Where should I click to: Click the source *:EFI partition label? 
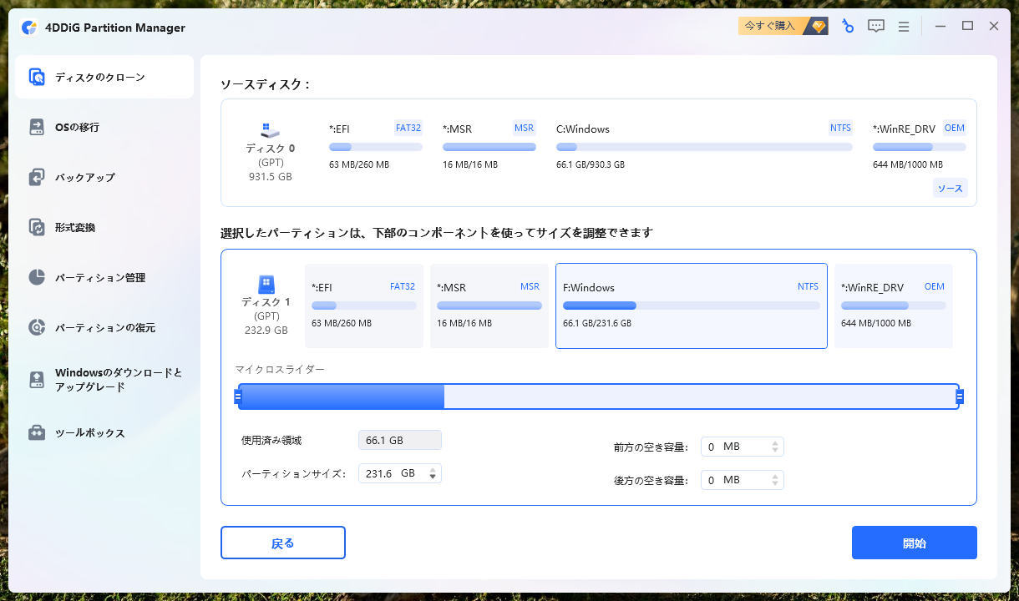pos(340,129)
